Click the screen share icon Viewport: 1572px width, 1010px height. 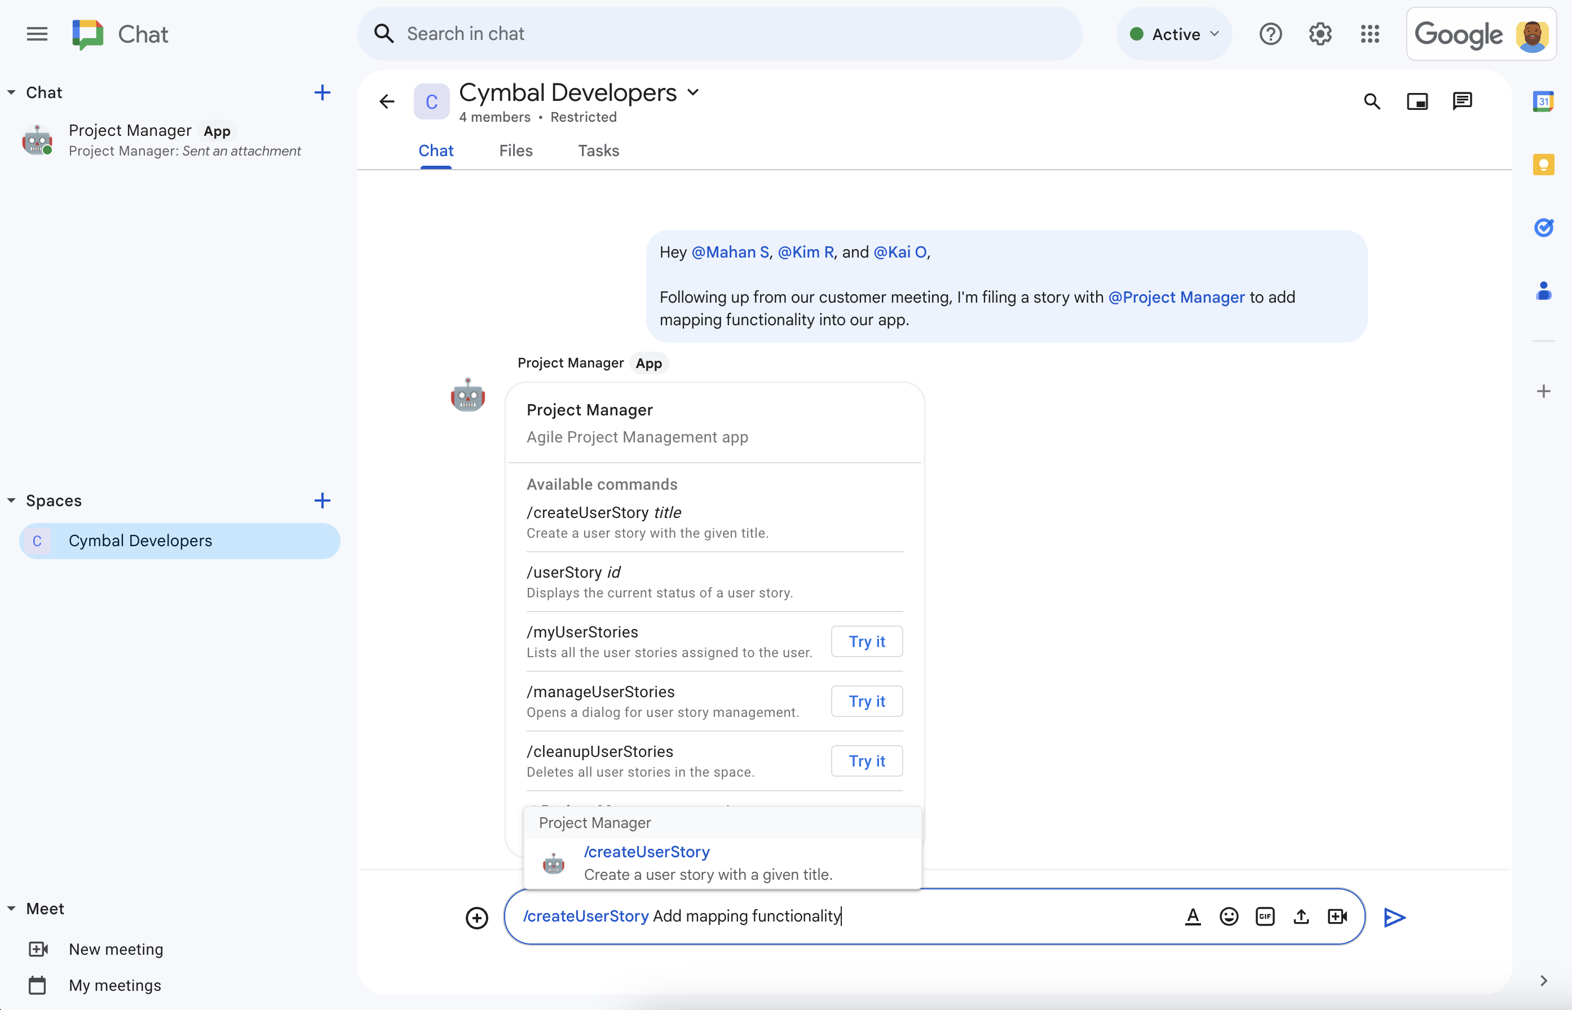(1418, 101)
